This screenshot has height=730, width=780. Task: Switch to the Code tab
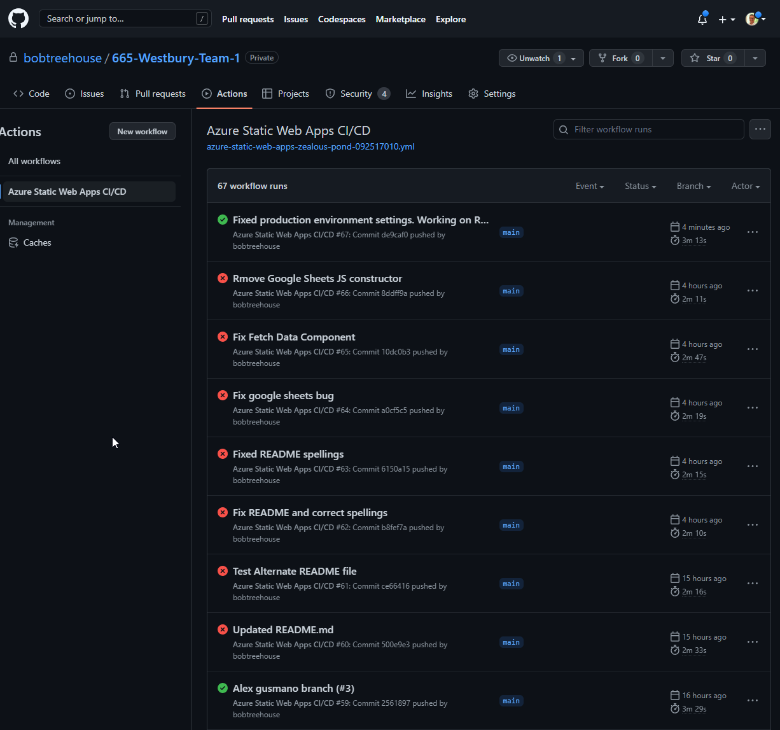[31, 94]
